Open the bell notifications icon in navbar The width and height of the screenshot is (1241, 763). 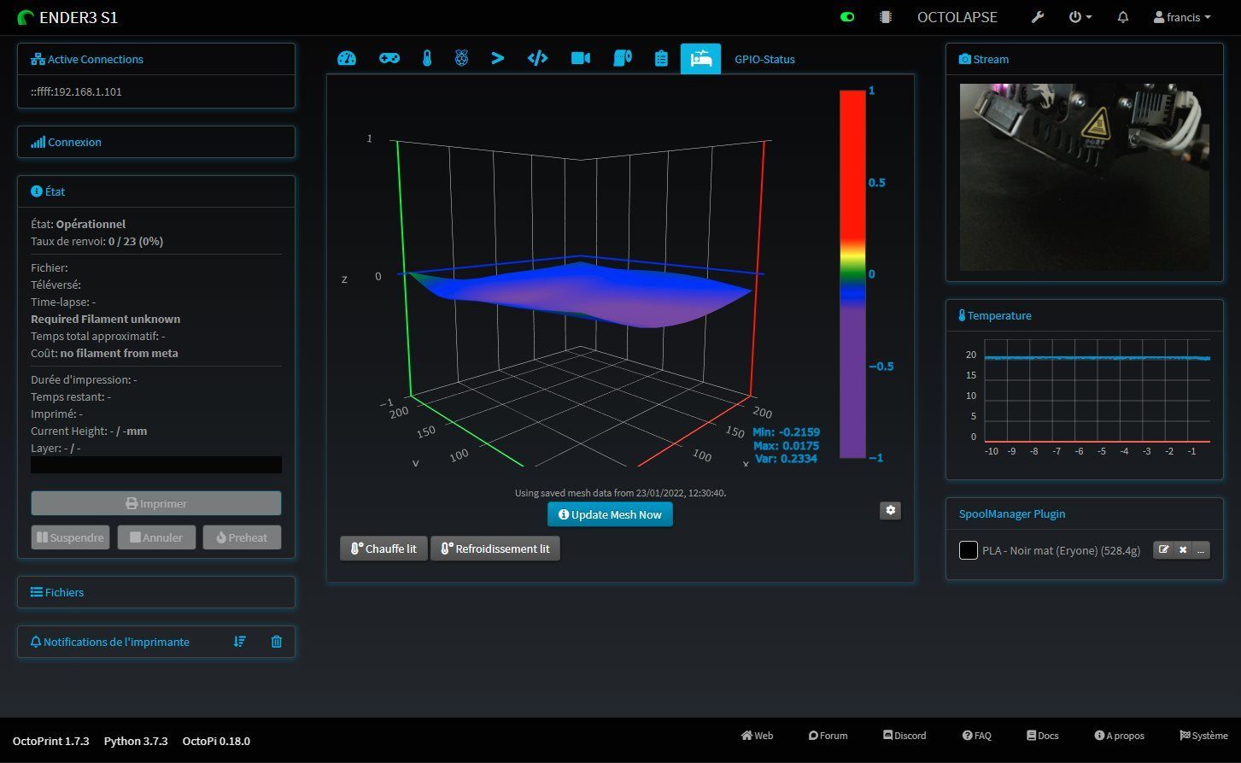(1123, 17)
